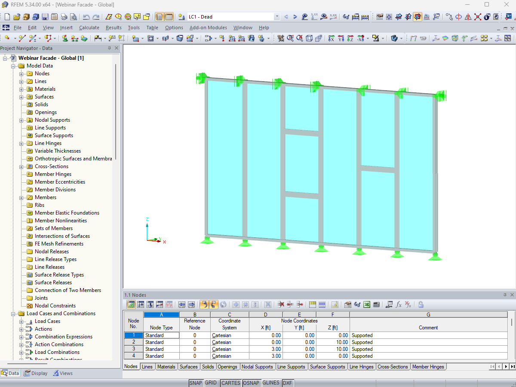This screenshot has width=516, height=387.
Task: Click the New node tool icon
Action: [x=7, y=38]
